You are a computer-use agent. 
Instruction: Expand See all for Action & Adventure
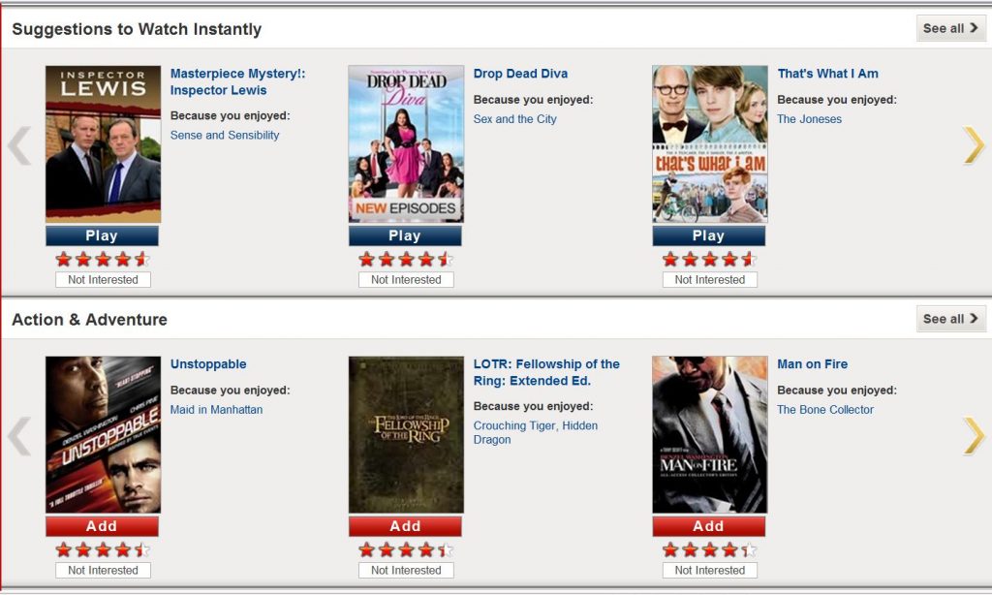coord(950,319)
